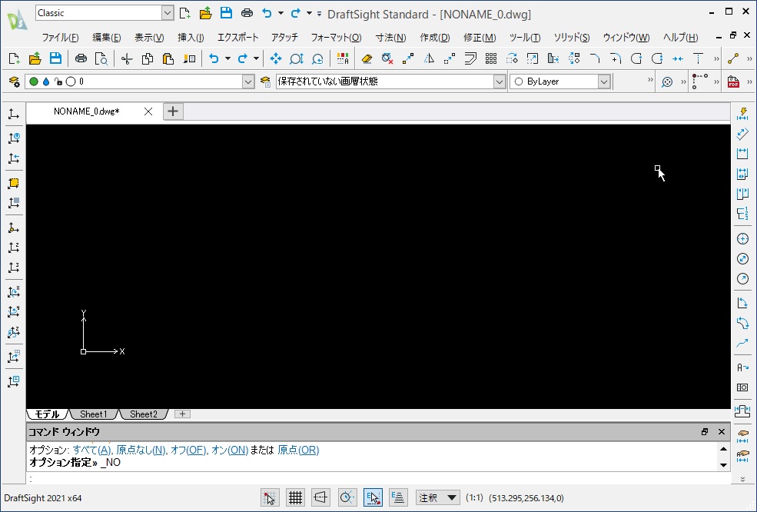
Task: Click the Smart dimension lightning icon
Action: 742,114
